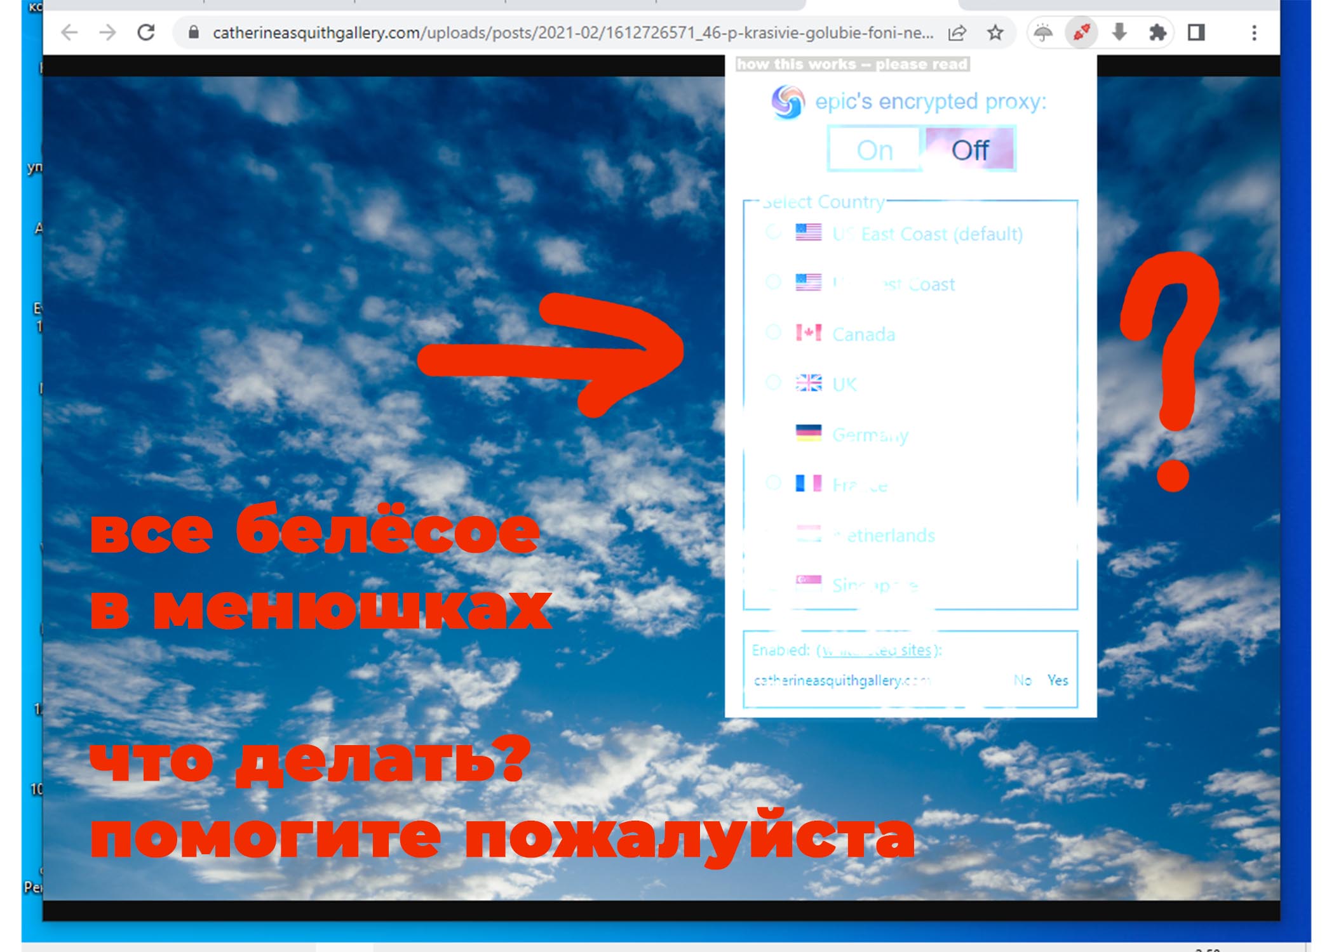The height and width of the screenshot is (952, 1334).
Task: Reload the current page
Action: 147,32
